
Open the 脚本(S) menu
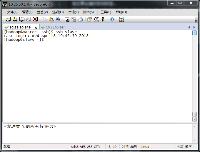88,12
